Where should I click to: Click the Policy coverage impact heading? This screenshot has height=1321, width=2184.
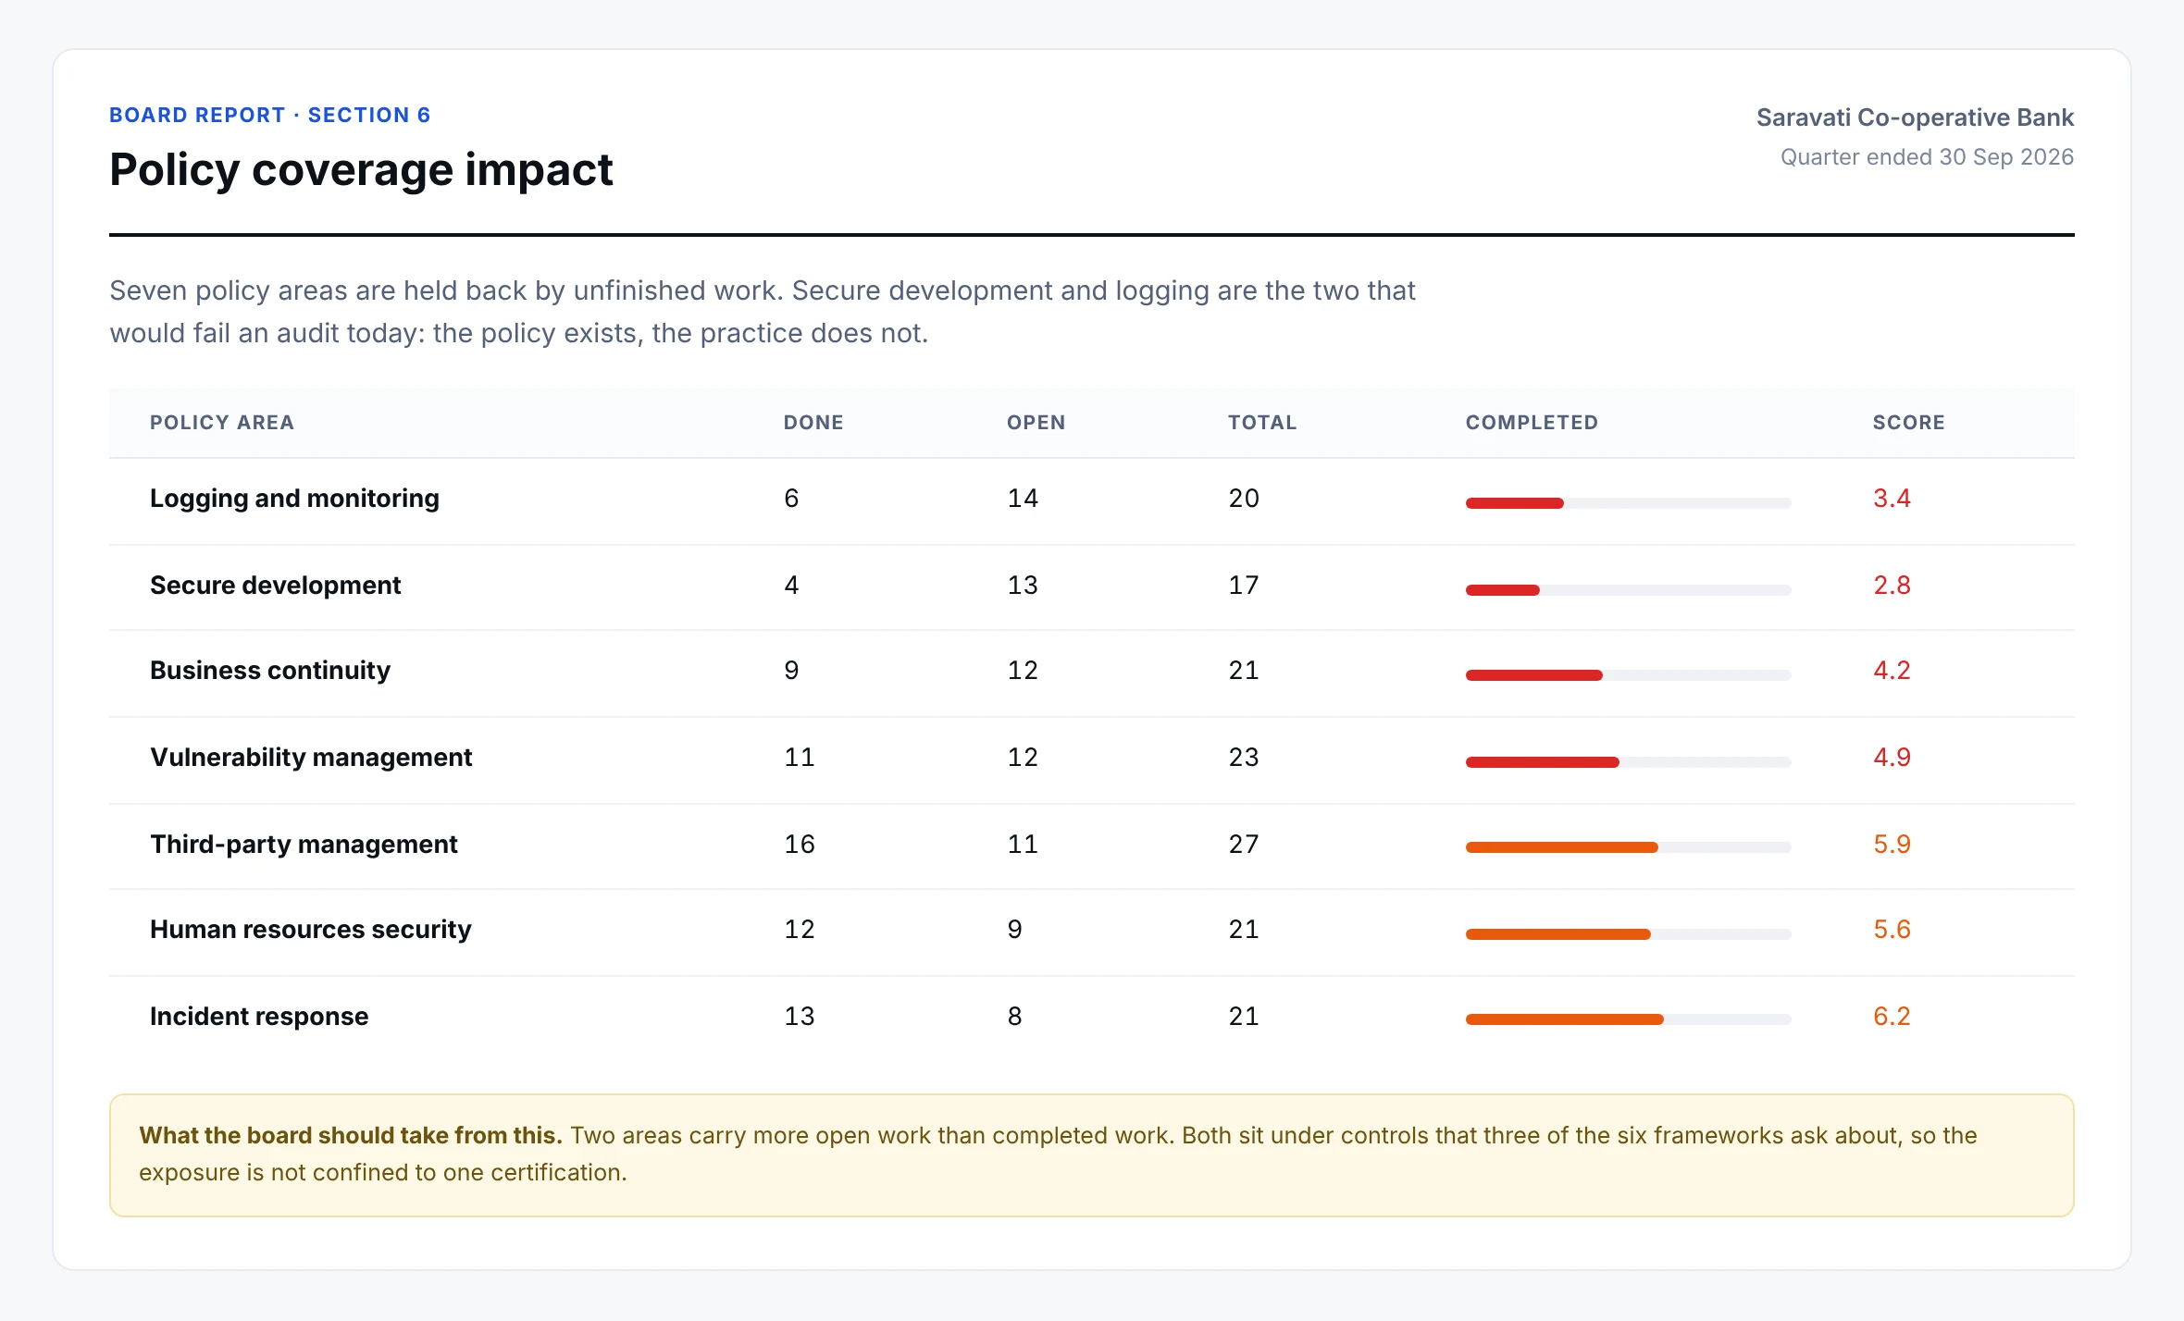click(x=361, y=170)
